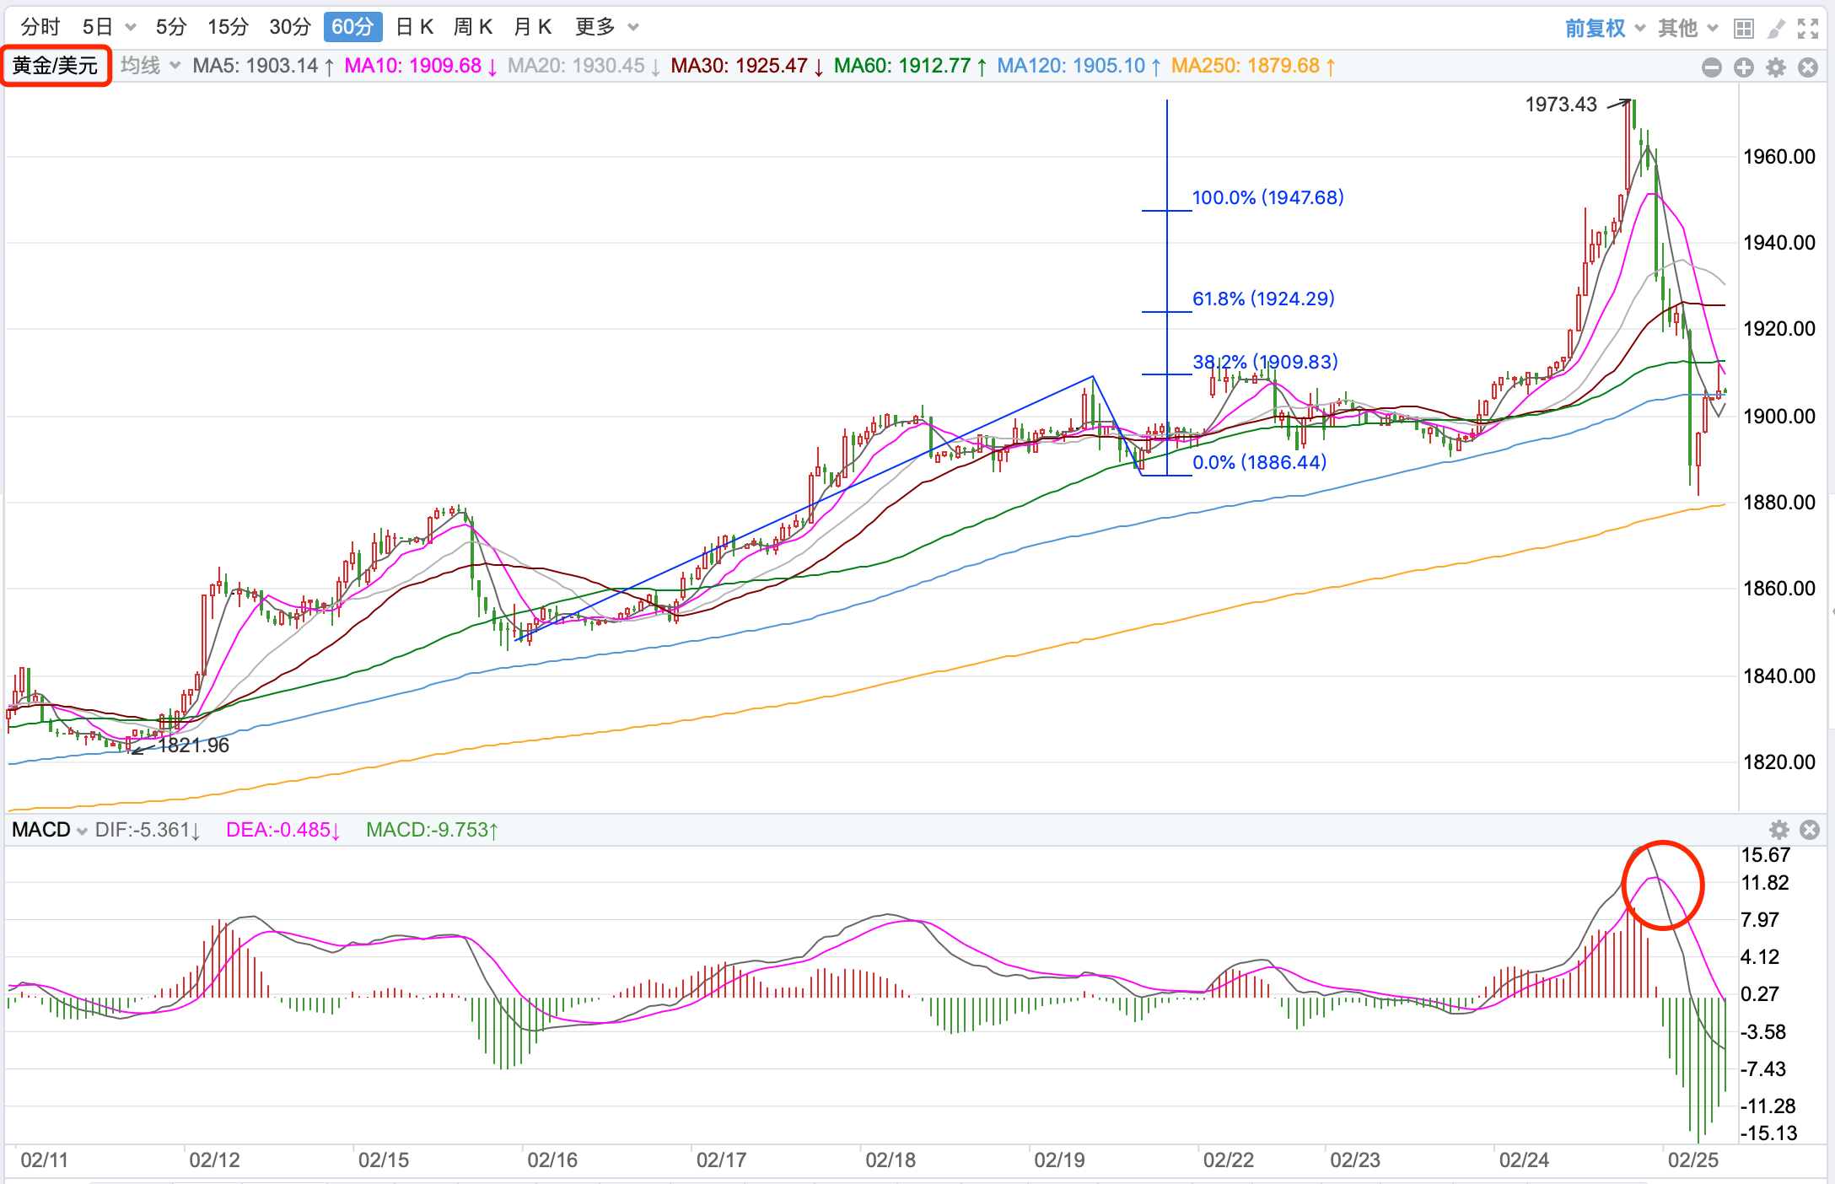Viewport: 1835px width, 1184px height.
Task: Open the 更多 more periods menu
Action: pos(606,27)
